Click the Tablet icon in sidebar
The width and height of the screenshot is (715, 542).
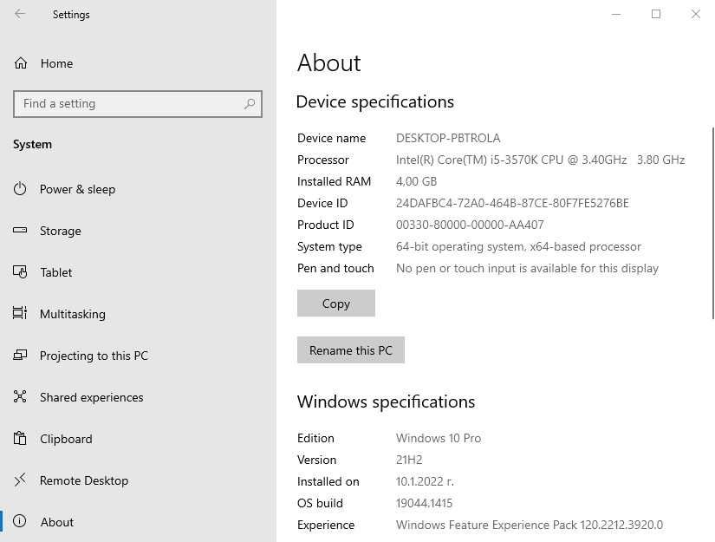coord(21,272)
